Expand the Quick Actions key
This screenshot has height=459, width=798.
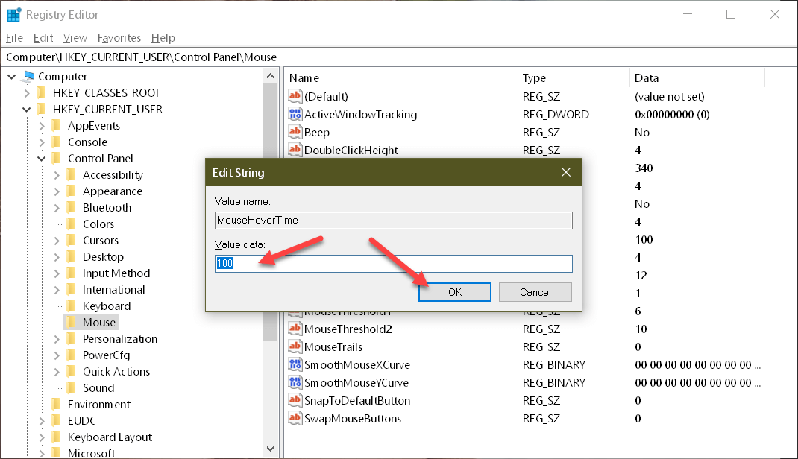57,372
